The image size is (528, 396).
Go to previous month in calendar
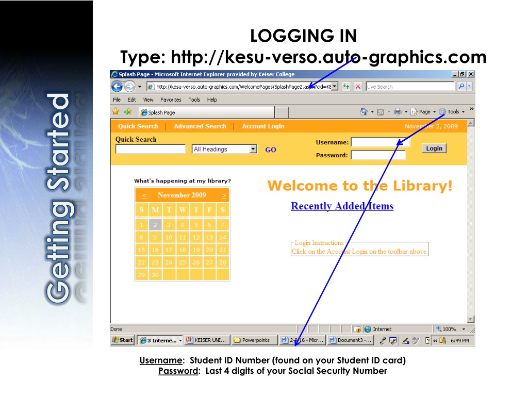[x=144, y=195]
